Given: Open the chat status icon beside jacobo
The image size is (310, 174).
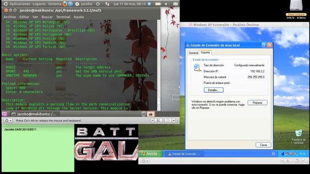Looking at the screenshot, I should 77,4.
